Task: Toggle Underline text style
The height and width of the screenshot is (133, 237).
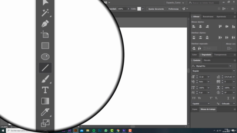Action: (x=228, y=98)
